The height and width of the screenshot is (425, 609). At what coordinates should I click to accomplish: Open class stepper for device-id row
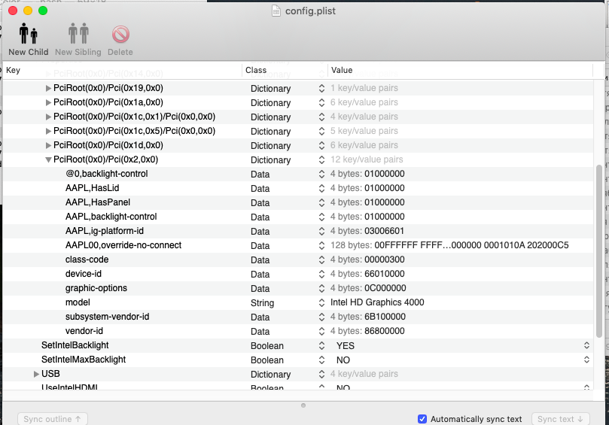321,274
